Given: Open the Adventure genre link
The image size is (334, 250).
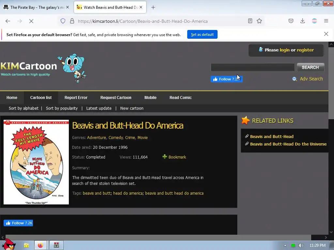Looking at the screenshot, I should tap(97, 138).
